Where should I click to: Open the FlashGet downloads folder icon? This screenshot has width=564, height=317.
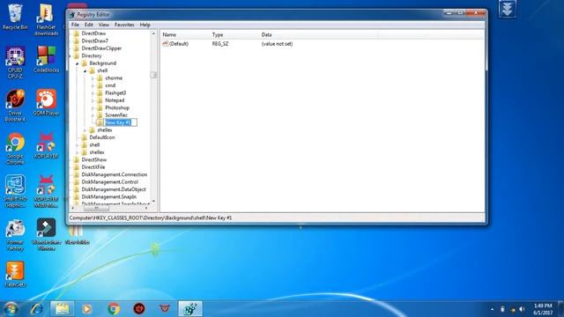pos(46,19)
